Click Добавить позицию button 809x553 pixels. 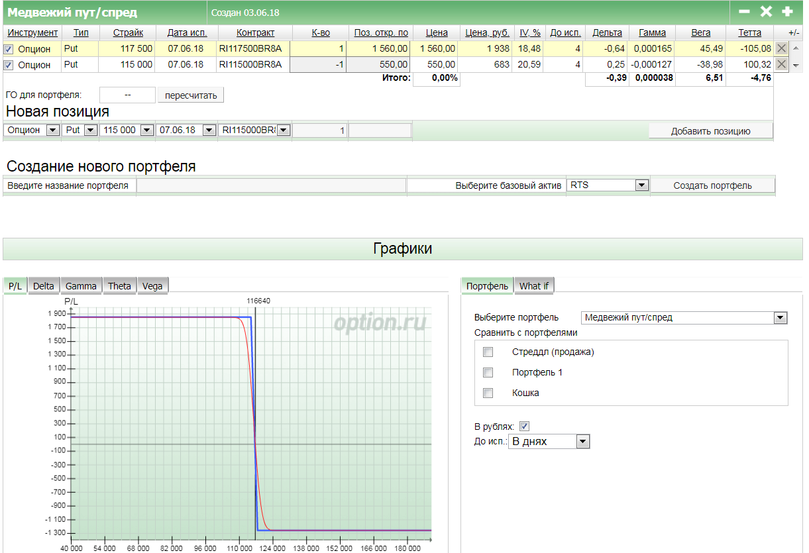[710, 131]
